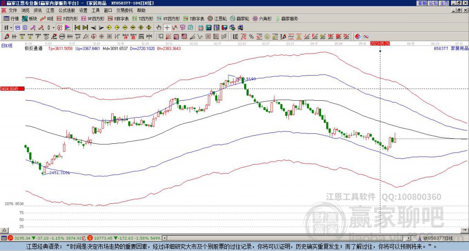Click the 收858377日线 status text
Image resolution: width=469 pixels, height=251 pixels.
(438, 238)
